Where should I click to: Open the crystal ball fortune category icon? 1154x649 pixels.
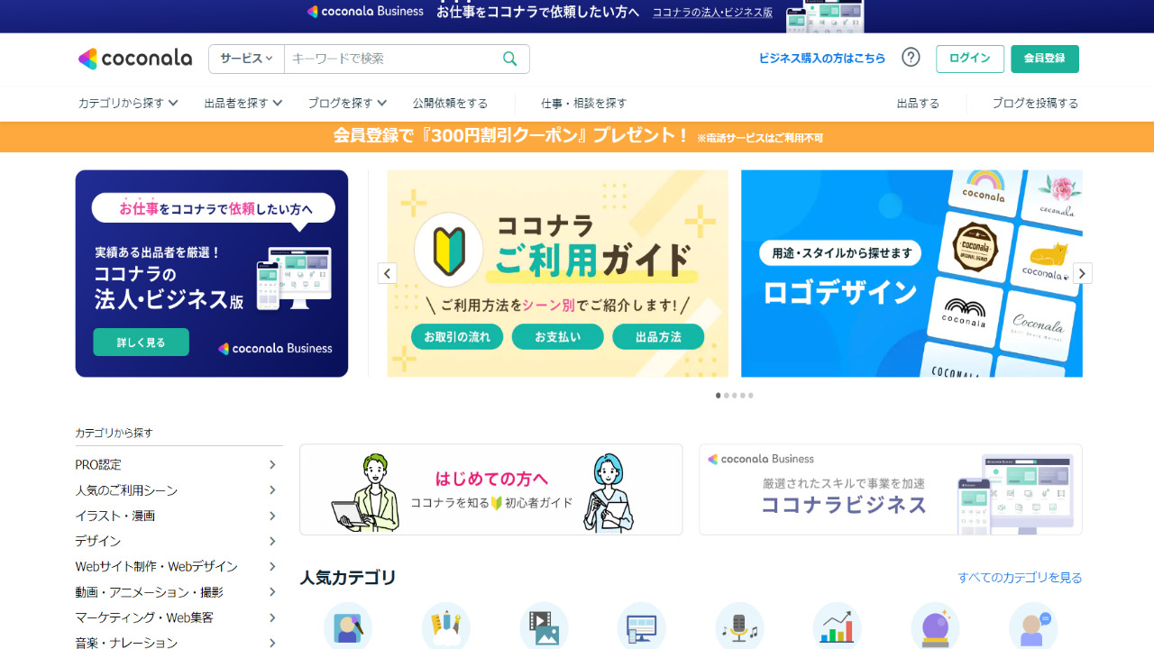tap(936, 626)
